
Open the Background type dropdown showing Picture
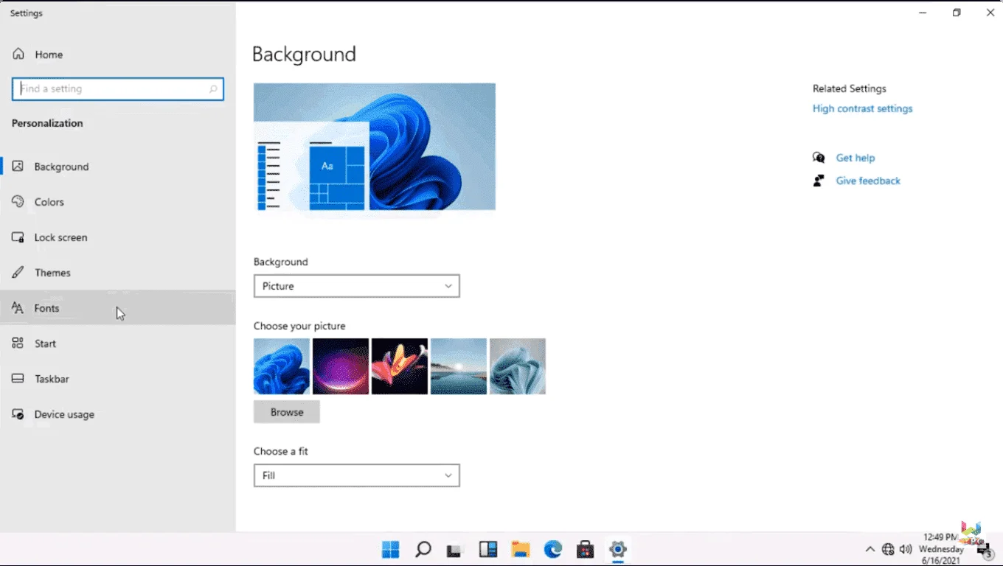click(x=357, y=286)
